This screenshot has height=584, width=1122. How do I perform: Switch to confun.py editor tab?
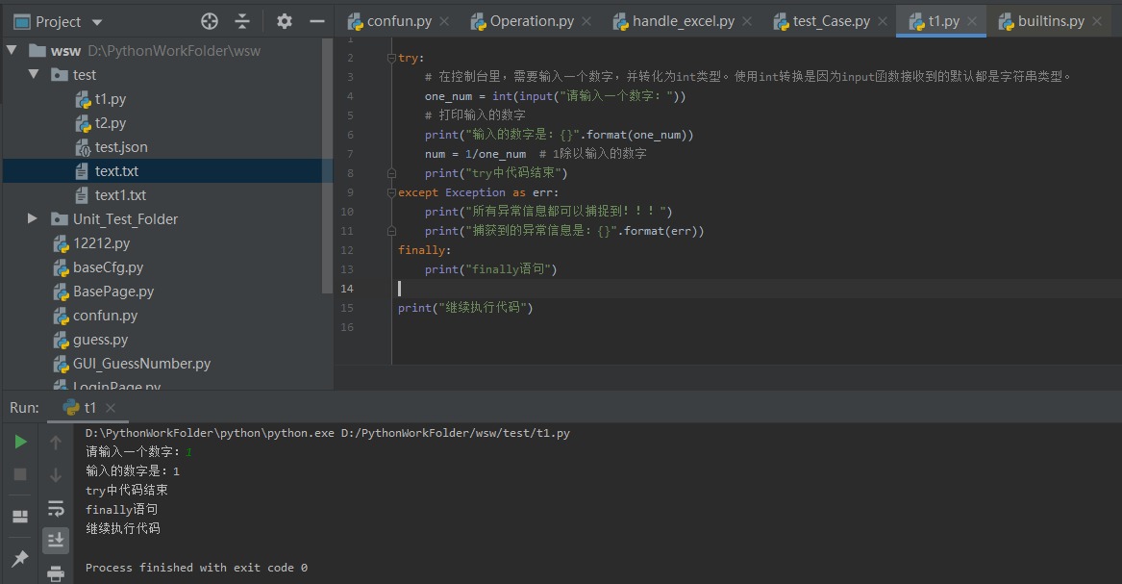coord(399,21)
